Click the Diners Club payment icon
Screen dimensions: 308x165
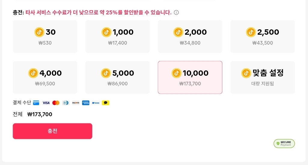click(66, 103)
